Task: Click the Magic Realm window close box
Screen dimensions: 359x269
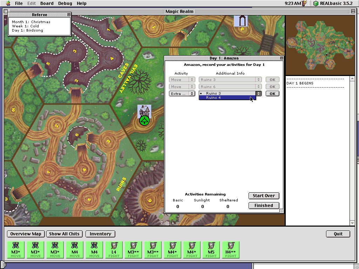Action: tap(6, 11)
